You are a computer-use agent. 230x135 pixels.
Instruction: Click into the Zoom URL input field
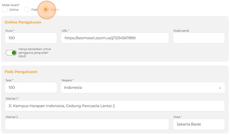115,38
